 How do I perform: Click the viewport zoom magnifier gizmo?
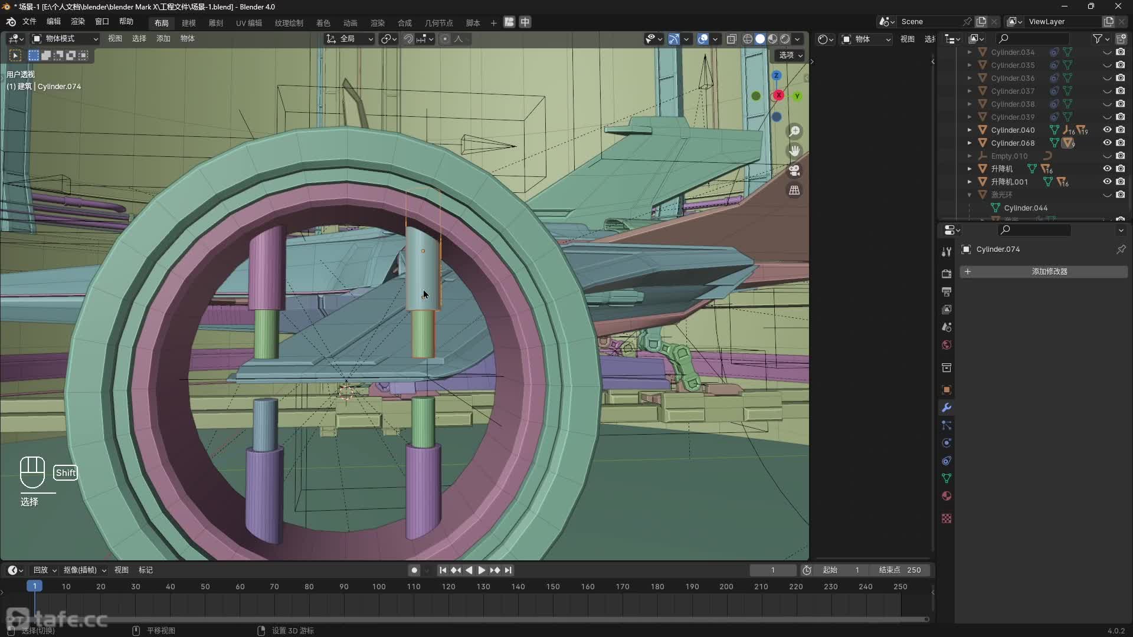(x=794, y=131)
